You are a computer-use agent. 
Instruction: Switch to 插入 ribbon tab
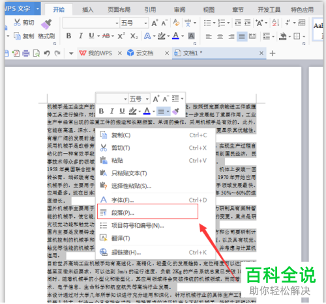pos(88,10)
